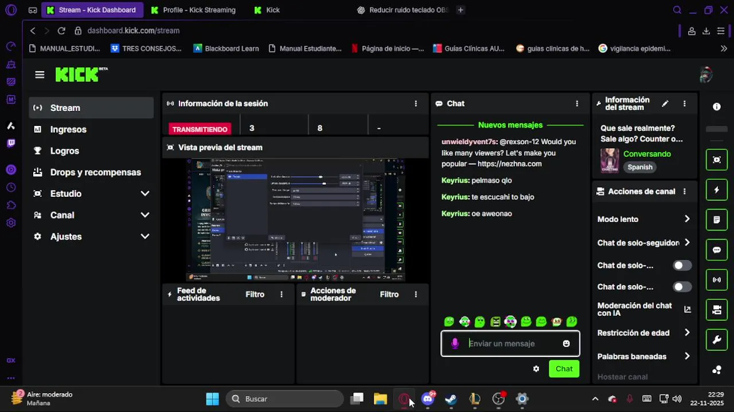Open Blackboard Learn bookmark
The image size is (734, 412).
[x=226, y=49]
